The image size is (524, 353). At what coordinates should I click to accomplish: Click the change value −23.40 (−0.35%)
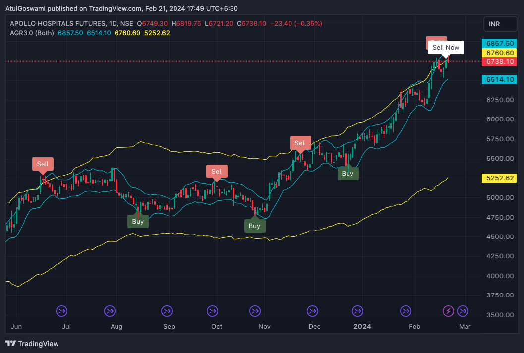coord(296,24)
